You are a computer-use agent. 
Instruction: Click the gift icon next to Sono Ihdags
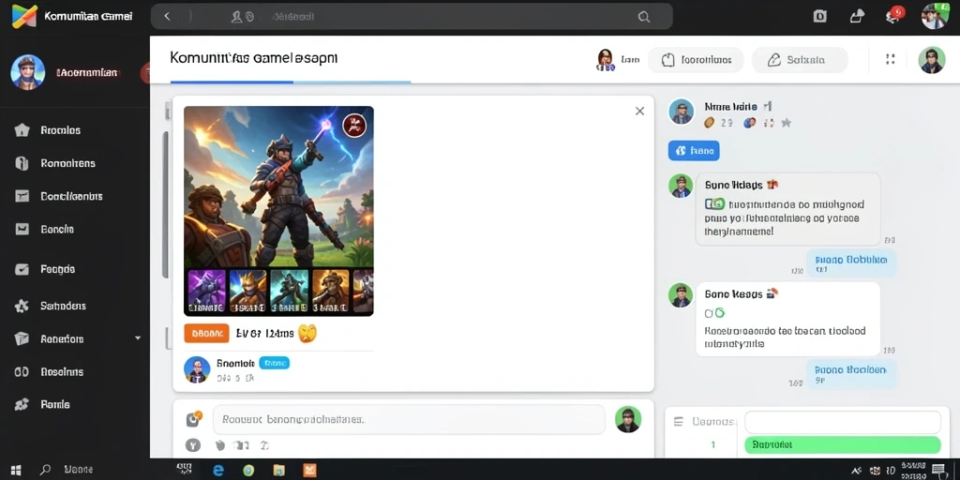click(x=772, y=184)
